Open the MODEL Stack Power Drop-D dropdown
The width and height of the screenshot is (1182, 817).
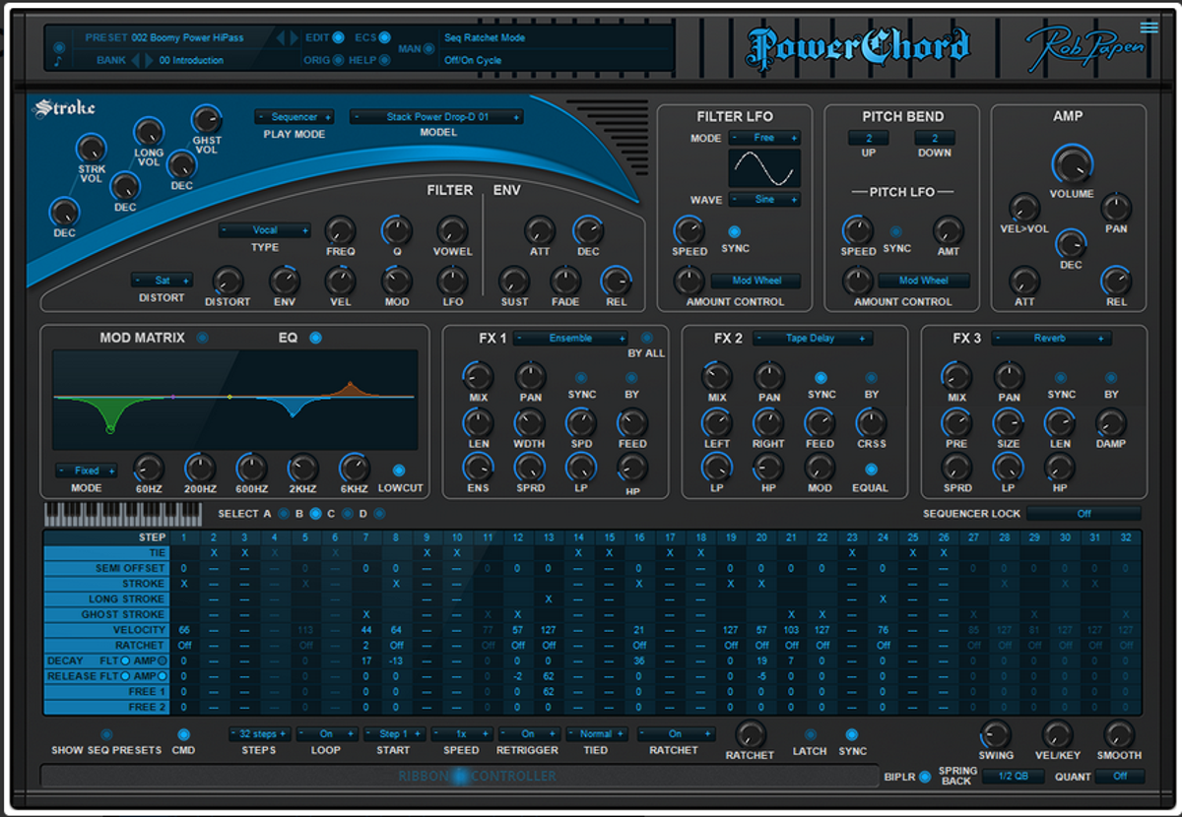(437, 117)
